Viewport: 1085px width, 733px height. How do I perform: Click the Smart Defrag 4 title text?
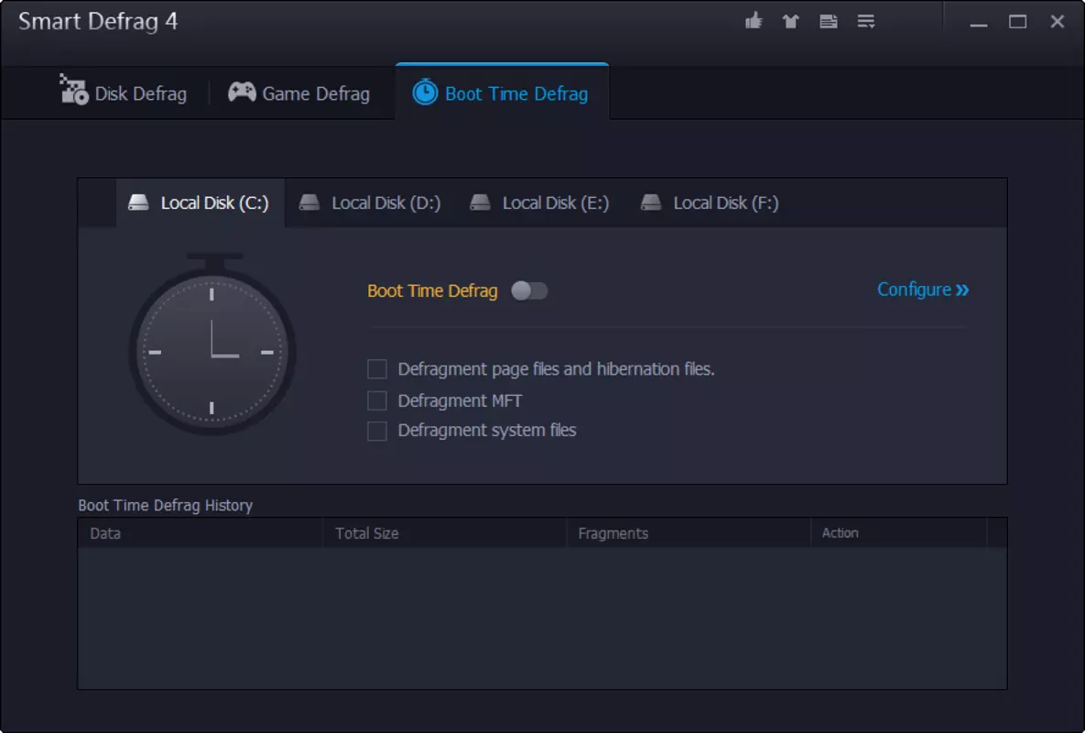point(98,21)
